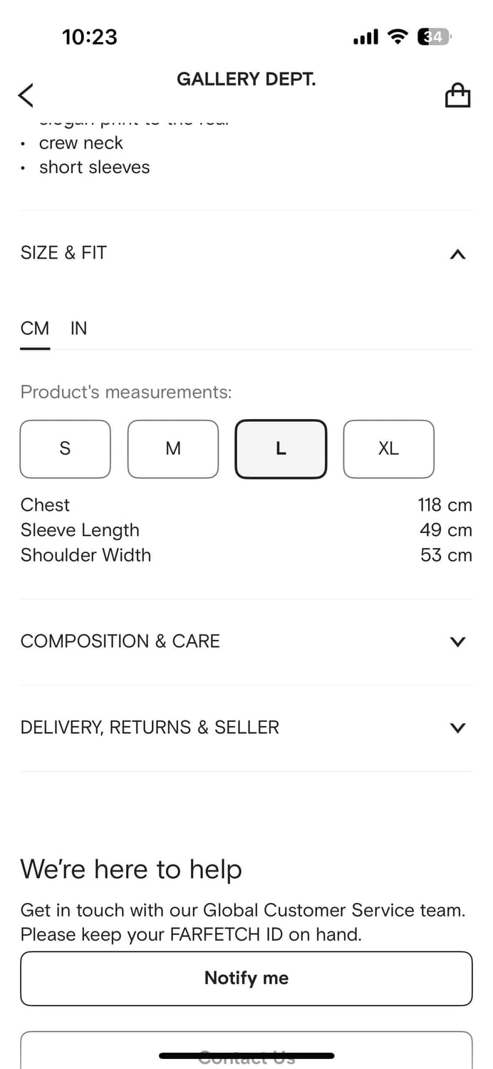Choose size L button
This screenshot has height=1069, width=493.
click(281, 449)
